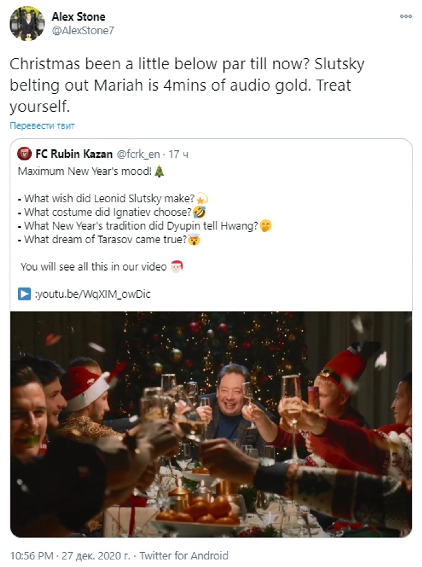Click the blue play arrow icon
Viewport: 422px width, 567px height.
[24, 294]
